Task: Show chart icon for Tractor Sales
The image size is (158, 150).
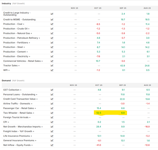Action: tap(52, 66)
